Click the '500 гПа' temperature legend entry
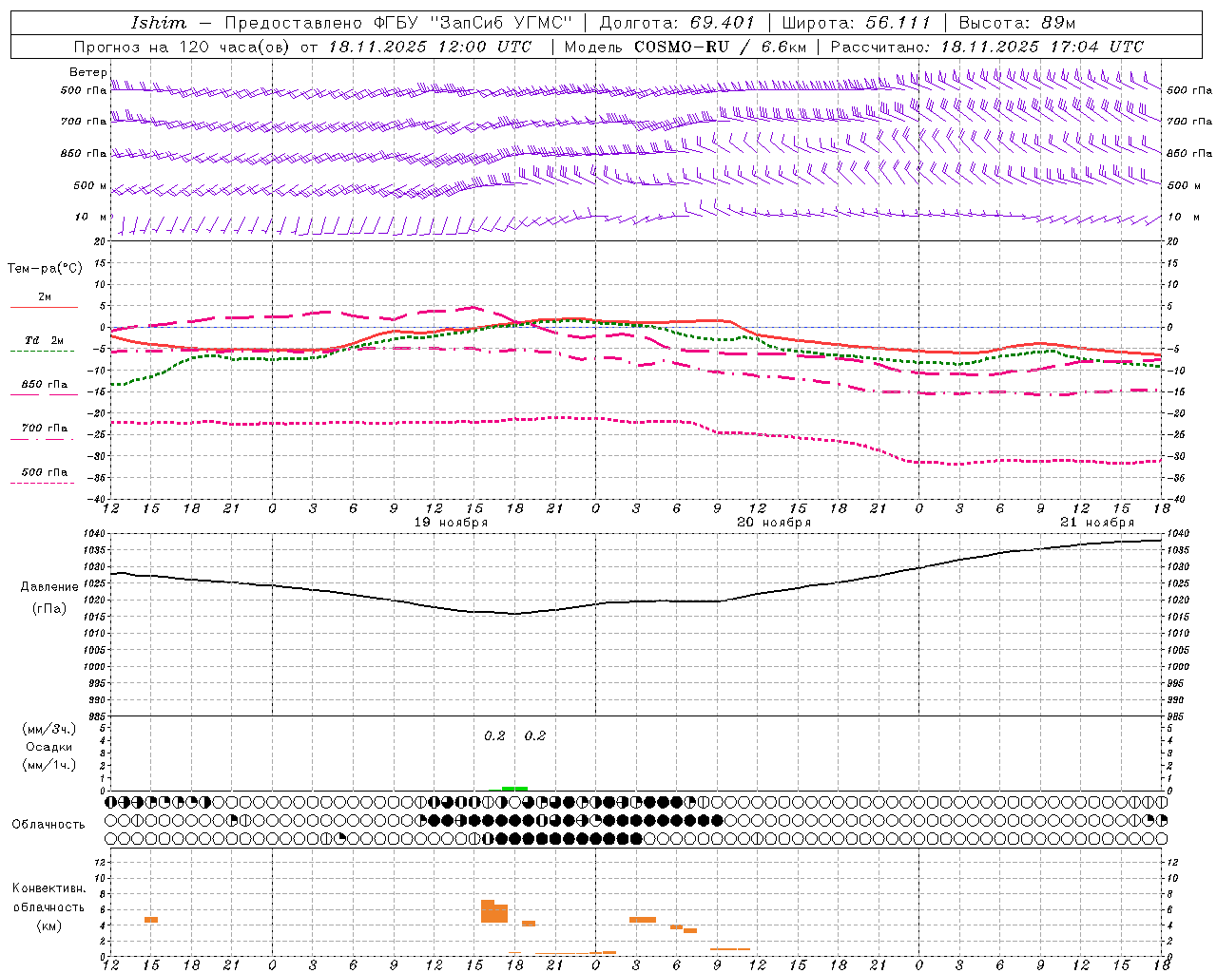1217x973 pixels. click(x=44, y=472)
